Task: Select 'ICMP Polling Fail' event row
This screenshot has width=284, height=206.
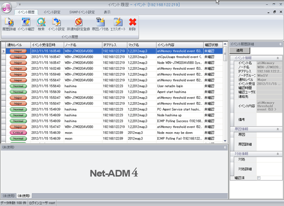Action: [114, 139]
